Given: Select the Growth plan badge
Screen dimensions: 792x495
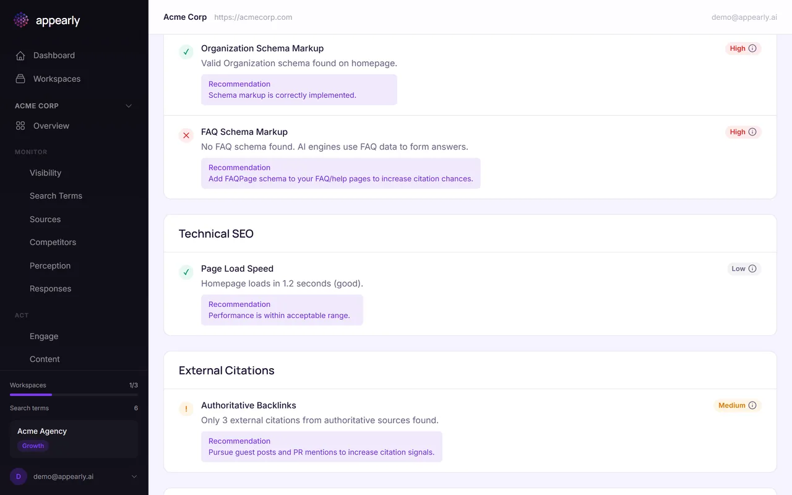Looking at the screenshot, I should click(x=33, y=446).
